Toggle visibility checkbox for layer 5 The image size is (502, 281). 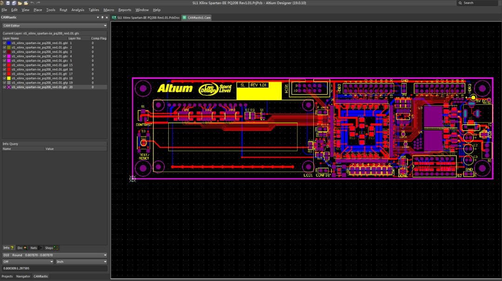5,60
